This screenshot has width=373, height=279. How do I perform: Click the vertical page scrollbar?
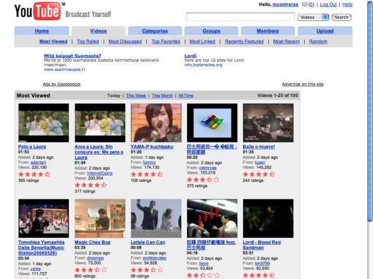[x=369, y=116]
